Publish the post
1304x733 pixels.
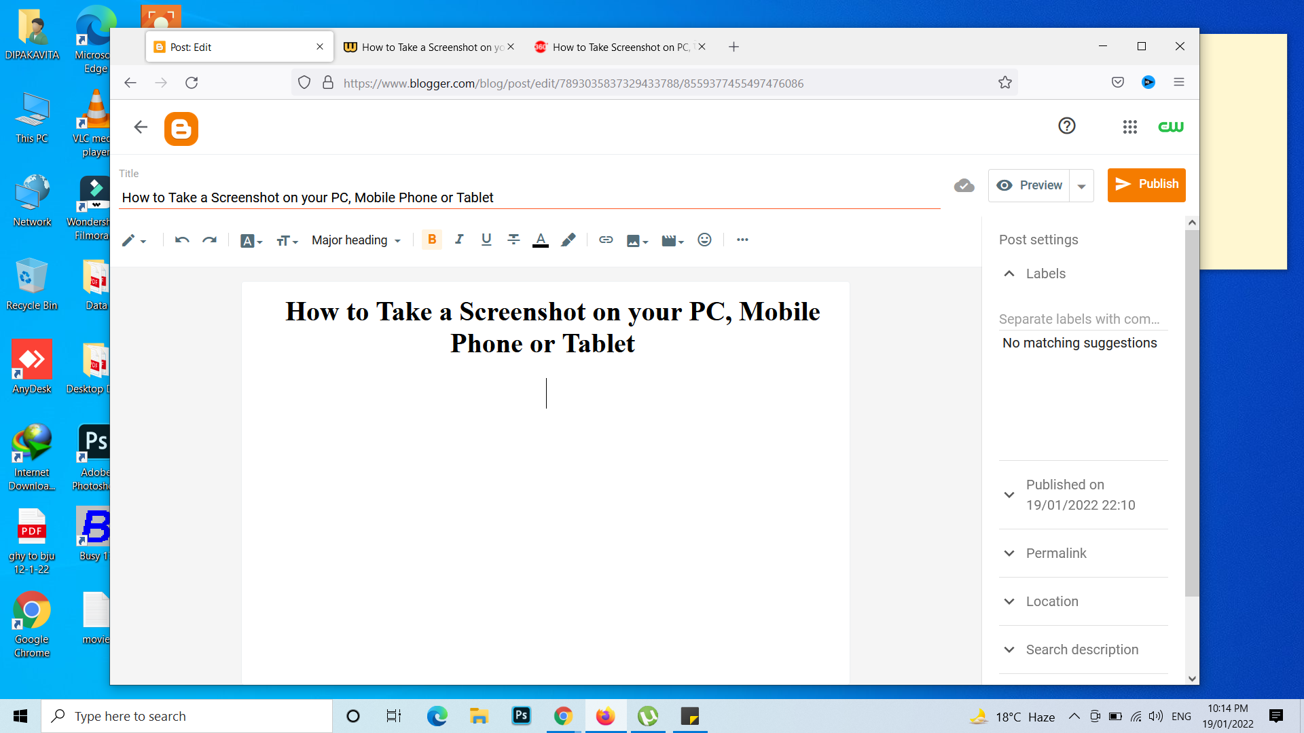click(1146, 185)
